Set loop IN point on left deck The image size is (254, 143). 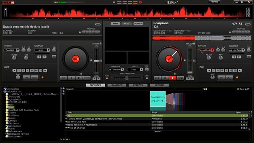point(27,78)
